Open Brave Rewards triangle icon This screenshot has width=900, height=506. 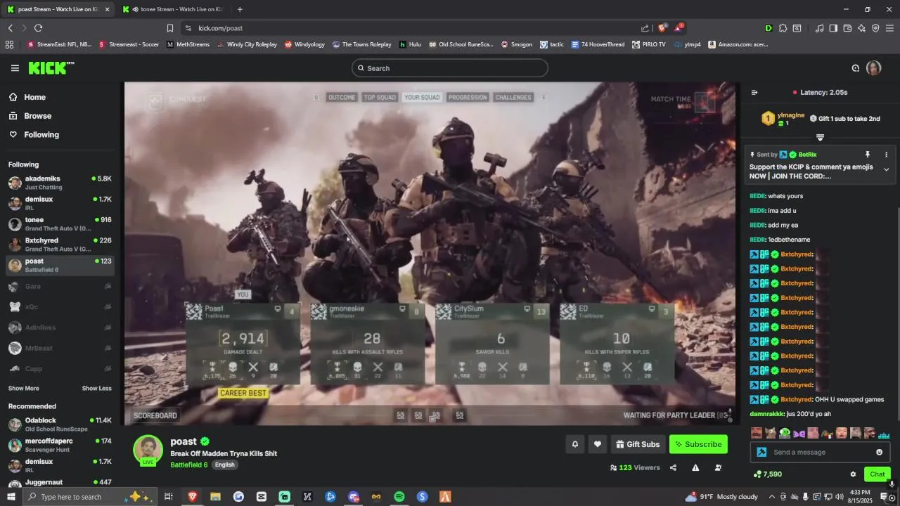[679, 28]
